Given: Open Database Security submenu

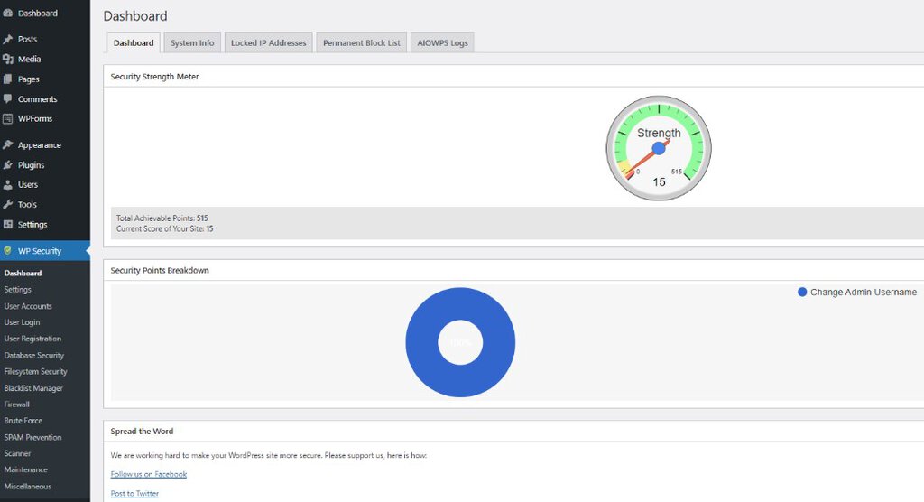Looking at the screenshot, I should [x=33, y=355].
